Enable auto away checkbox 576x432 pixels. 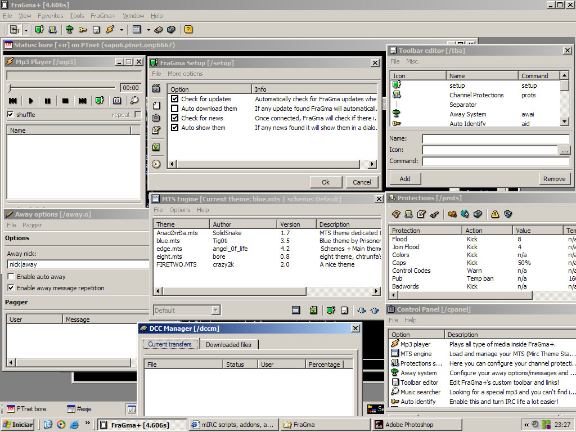pos(11,277)
